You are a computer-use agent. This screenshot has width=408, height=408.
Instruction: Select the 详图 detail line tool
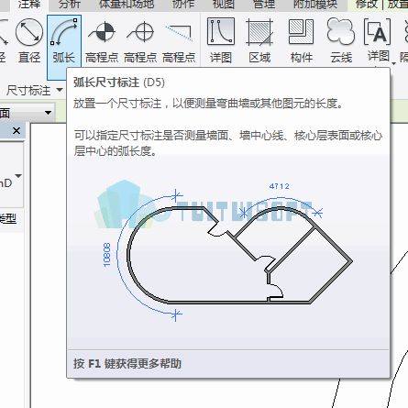coord(221,40)
